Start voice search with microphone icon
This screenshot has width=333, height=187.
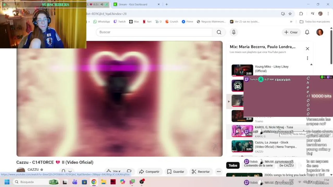click(x=234, y=32)
